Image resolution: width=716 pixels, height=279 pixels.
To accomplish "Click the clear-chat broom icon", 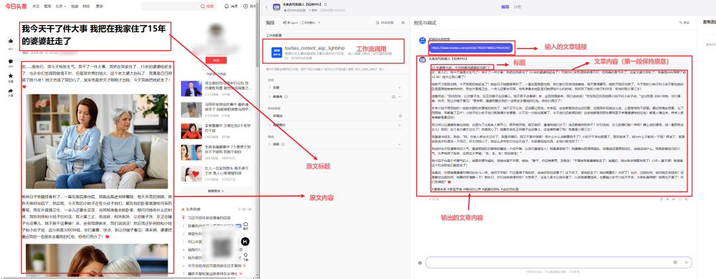I will 419,262.
